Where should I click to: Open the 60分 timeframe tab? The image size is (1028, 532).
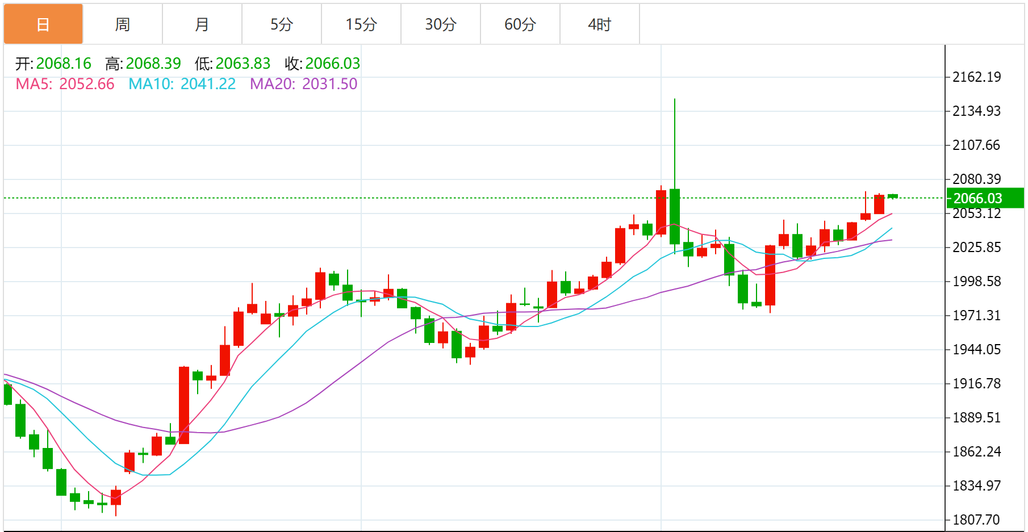pyautogui.click(x=520, y=24)
